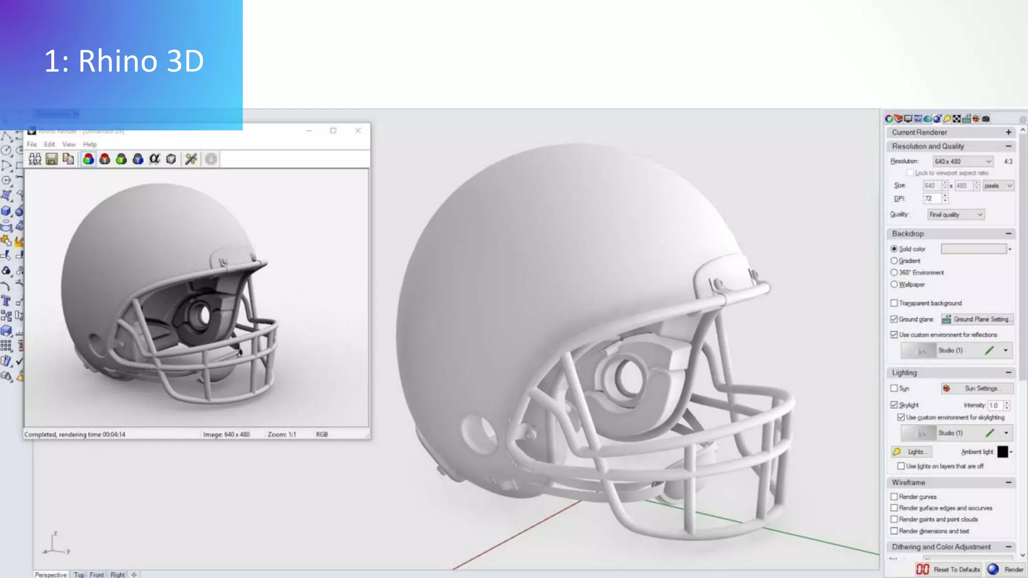Select the RGB color channel view icon

[x=88, y=159]
